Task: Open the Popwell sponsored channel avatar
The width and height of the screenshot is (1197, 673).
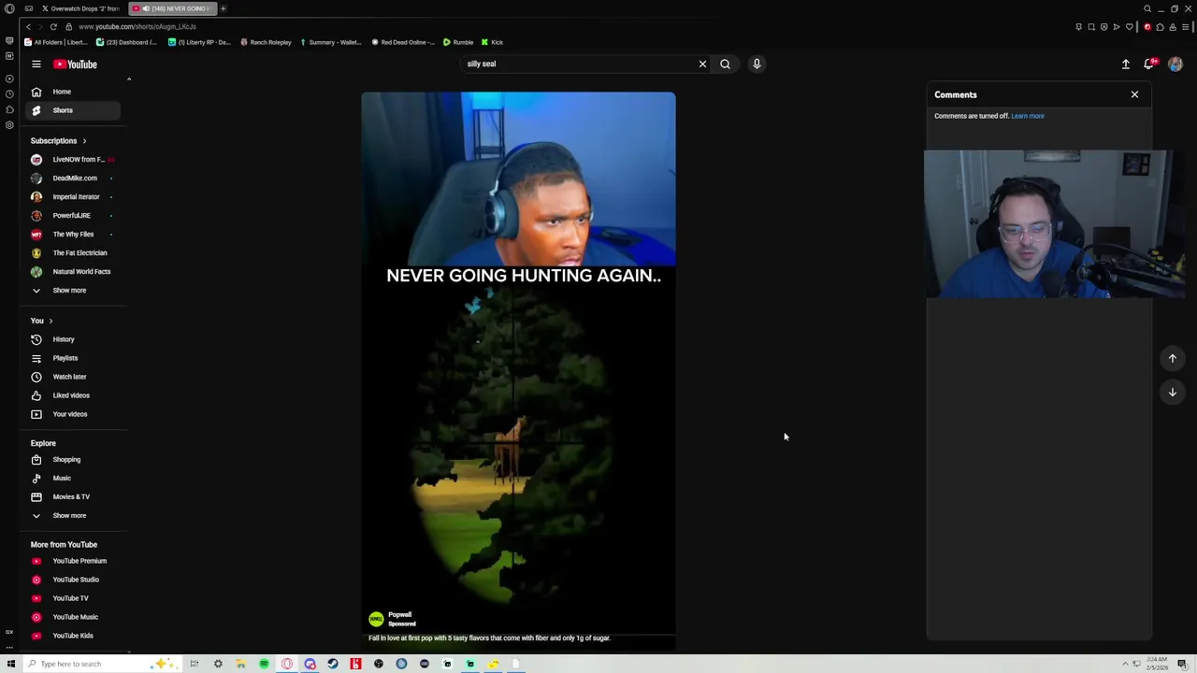Action: (376, 619)
